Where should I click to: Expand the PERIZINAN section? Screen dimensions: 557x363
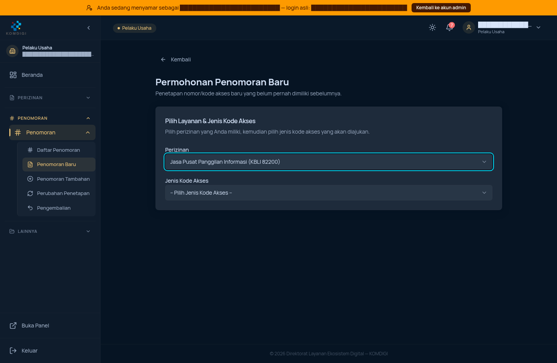tap(50, 98)
